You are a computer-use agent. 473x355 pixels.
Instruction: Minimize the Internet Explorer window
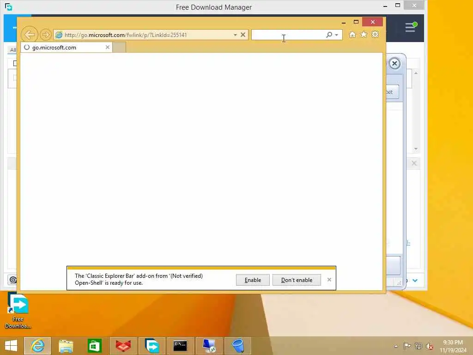click(344, 22)
